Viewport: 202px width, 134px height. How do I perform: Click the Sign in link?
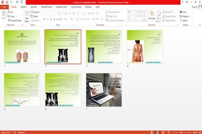point(195,7)
